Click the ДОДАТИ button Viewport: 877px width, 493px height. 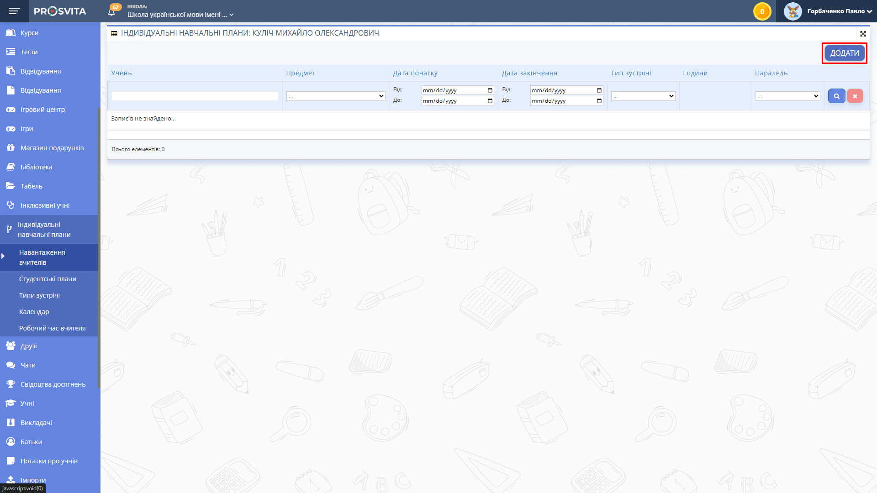click(x=844, y=53)
